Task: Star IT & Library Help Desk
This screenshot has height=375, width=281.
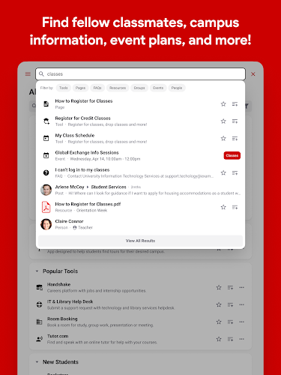Action: (219, 304)
